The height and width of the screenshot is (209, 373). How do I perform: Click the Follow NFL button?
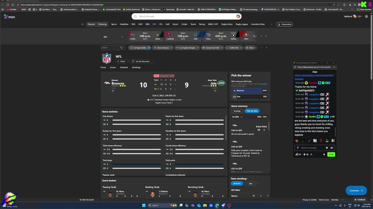[x=121, y=61]
